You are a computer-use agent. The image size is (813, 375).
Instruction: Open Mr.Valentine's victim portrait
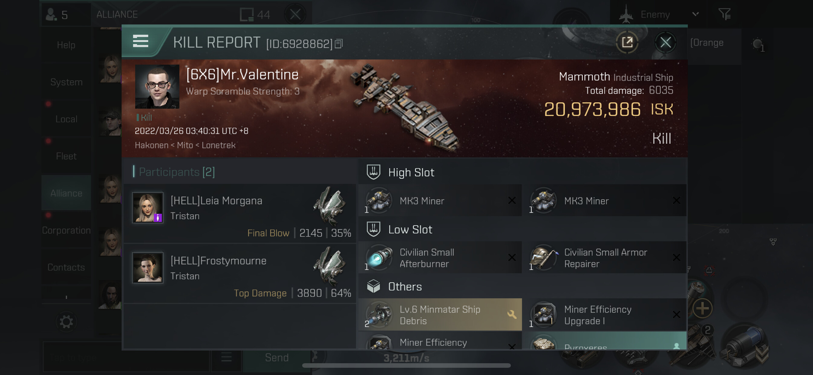[x=157, y=87]
